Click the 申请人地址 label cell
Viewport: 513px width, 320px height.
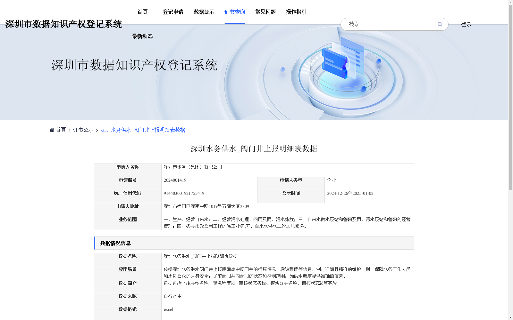pos(128,210)
